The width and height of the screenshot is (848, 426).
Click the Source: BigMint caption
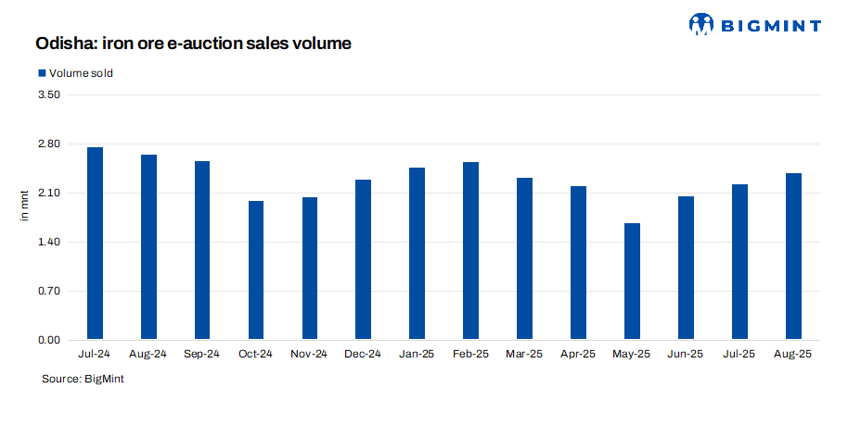(x=84, y=379)
